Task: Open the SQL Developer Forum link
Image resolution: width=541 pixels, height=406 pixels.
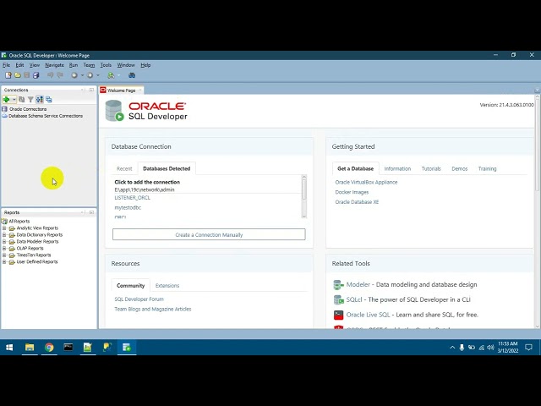Action: click(x=139, y=299)
